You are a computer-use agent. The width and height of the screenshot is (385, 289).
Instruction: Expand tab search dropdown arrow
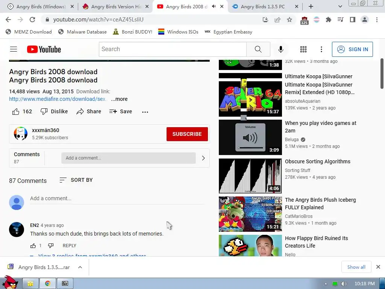340,7
